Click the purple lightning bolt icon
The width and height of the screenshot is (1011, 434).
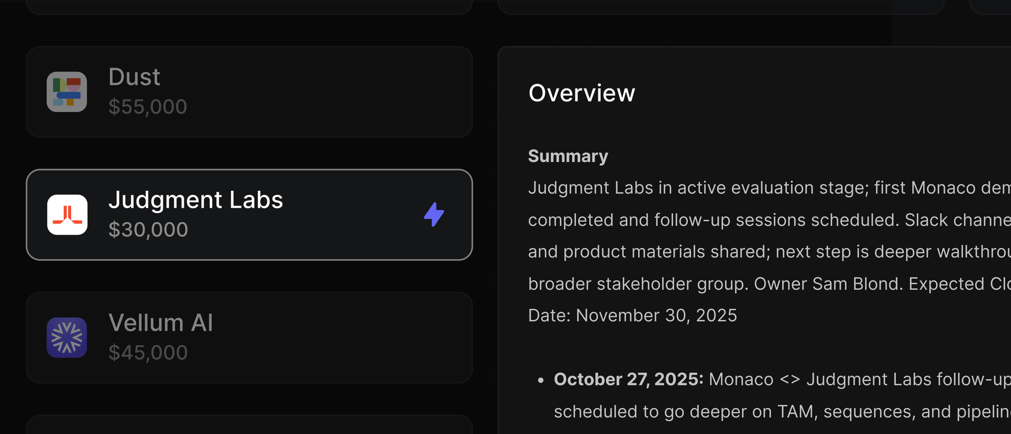click(434, 214)
